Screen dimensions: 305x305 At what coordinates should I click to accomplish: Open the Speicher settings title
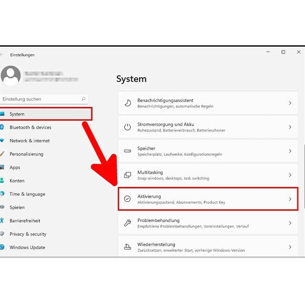click(146, 148)
